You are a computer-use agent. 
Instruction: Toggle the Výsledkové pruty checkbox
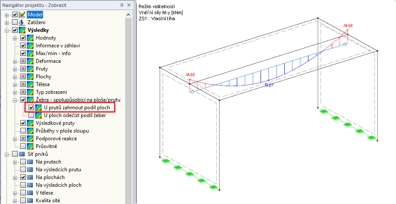(23, 123)
